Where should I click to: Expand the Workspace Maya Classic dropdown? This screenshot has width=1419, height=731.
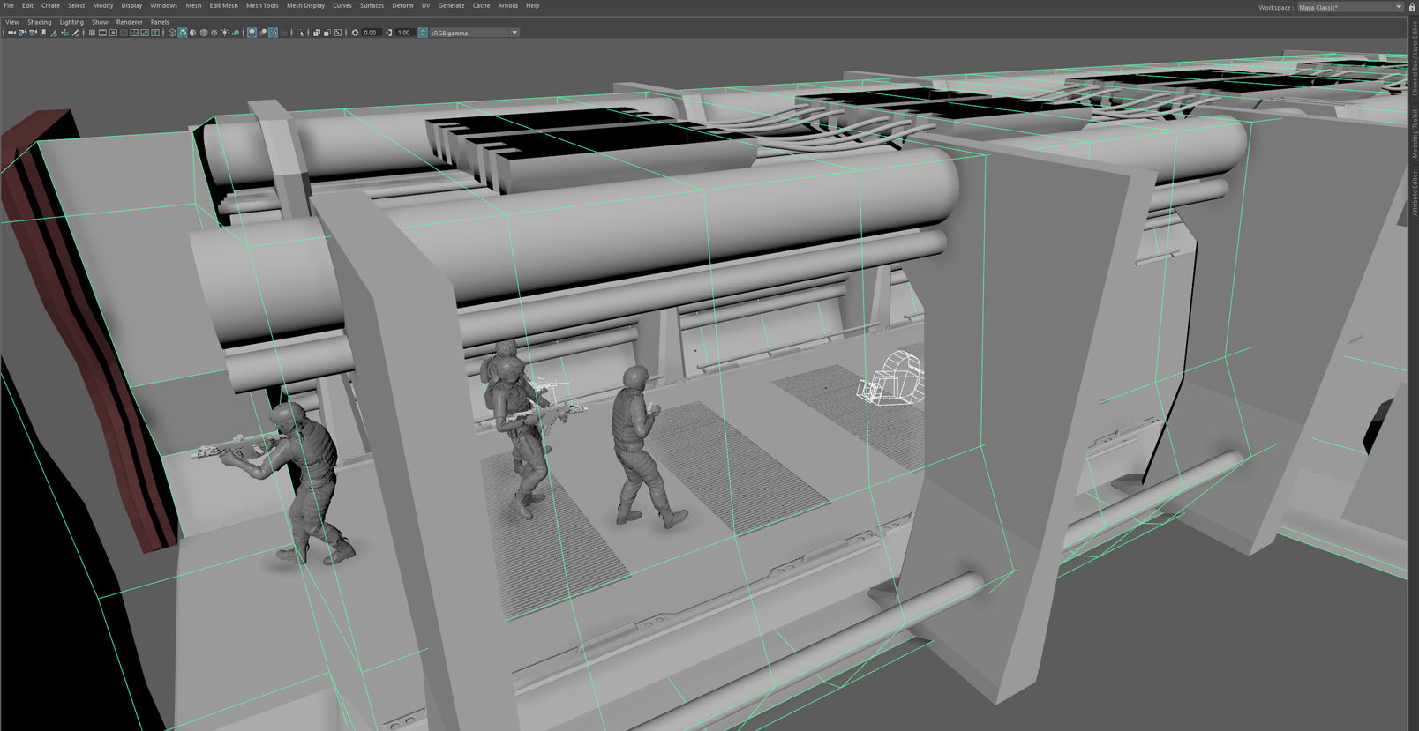click(x=1398, y=7)
